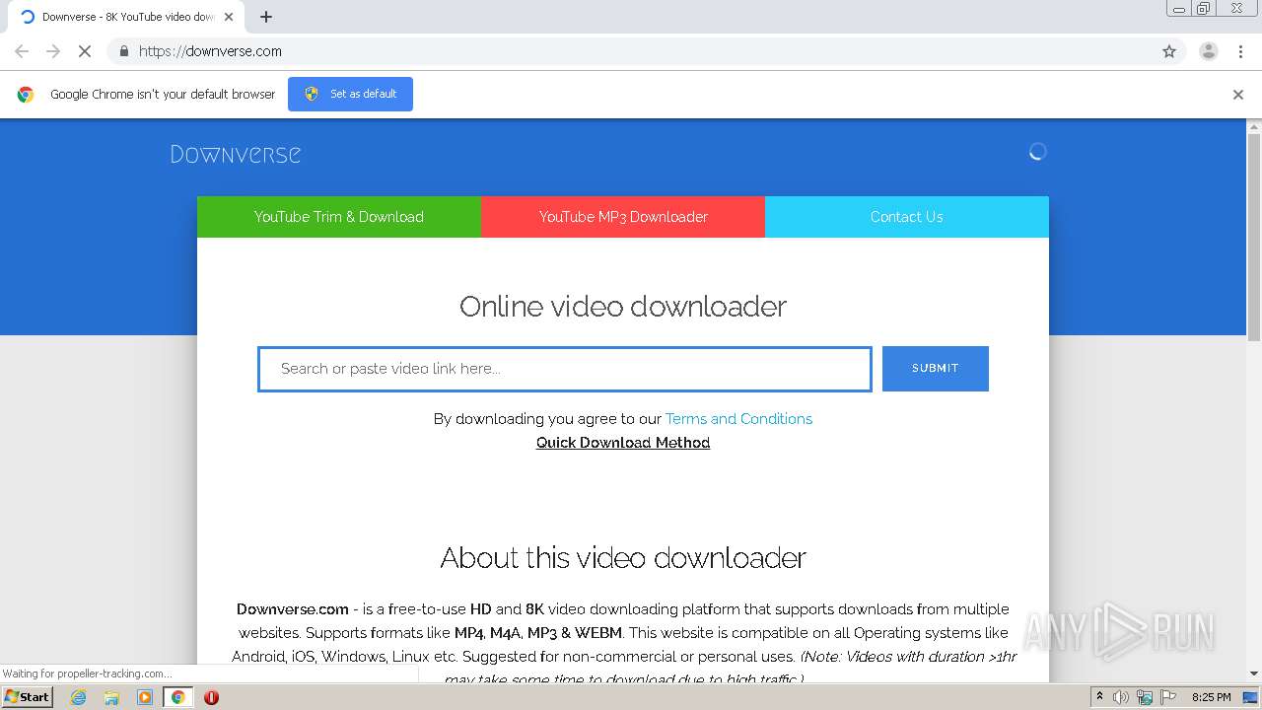1262x710 pixels.
Task: Open the clock showing 8:25 PM
Action: tap(1212, 697)
